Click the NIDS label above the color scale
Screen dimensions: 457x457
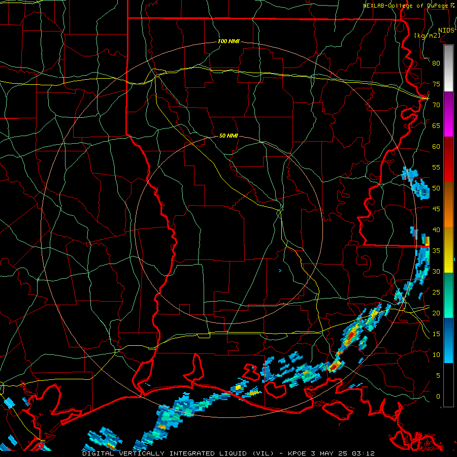(446, 30)
